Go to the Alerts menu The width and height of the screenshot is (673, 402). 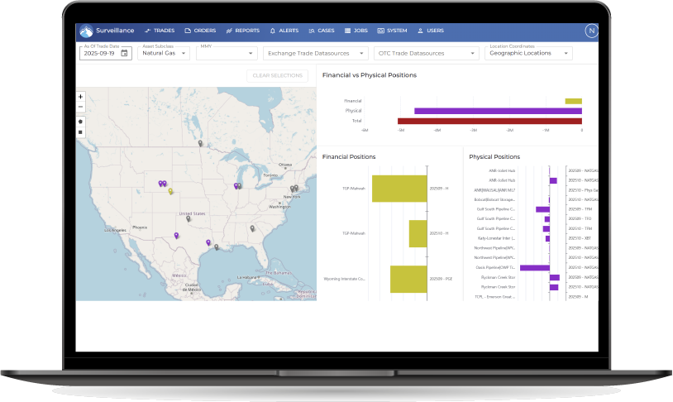(x=284, y=31)
